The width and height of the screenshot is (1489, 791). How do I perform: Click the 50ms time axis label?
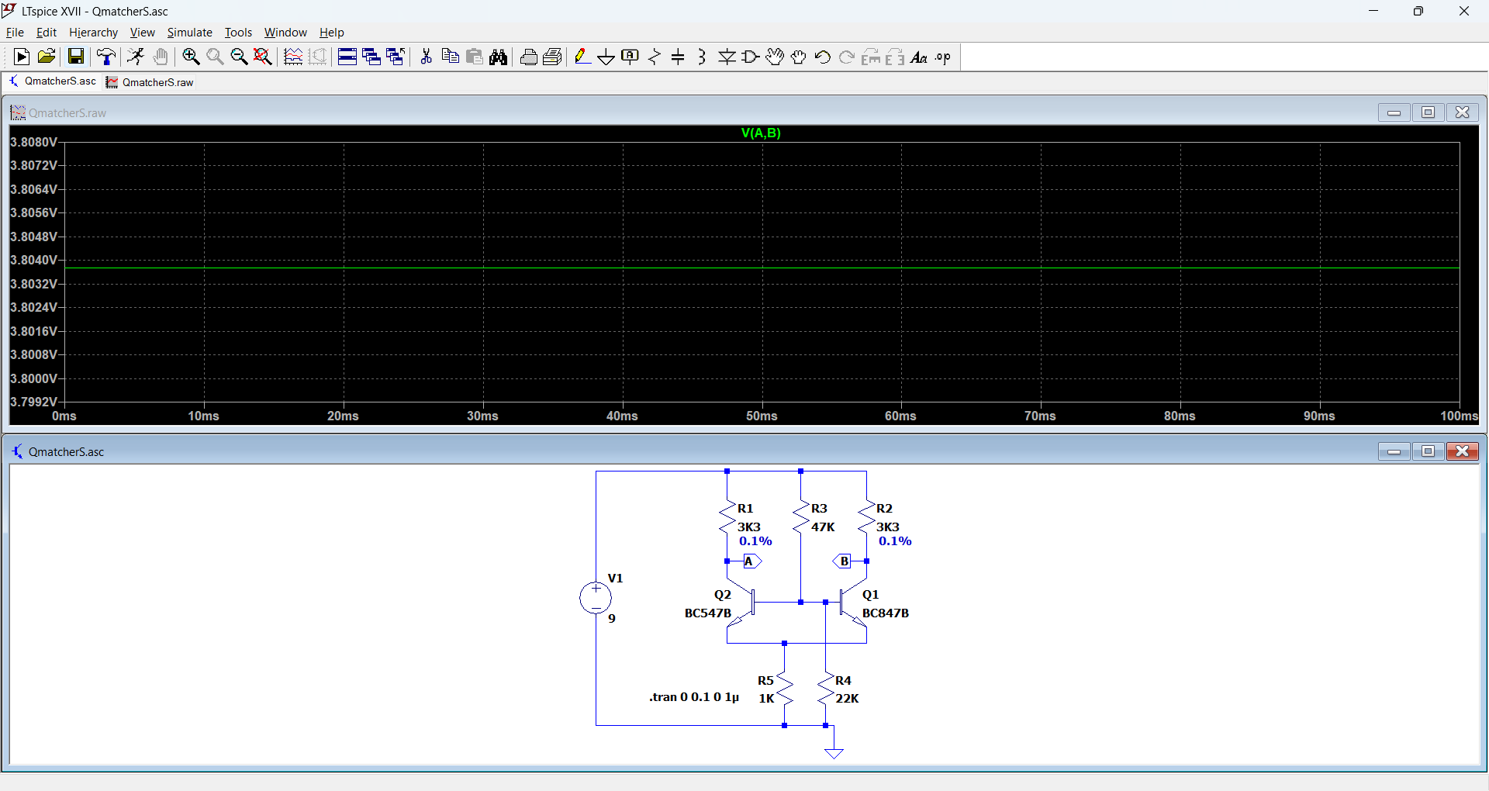click(x=762, y=416)
